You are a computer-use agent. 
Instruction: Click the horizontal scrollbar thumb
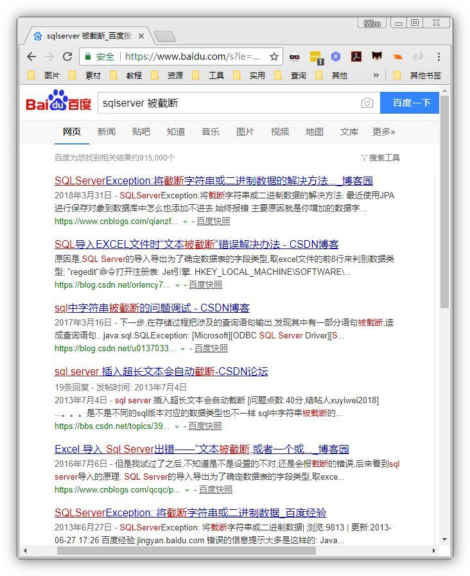click(x=187, y=550)
